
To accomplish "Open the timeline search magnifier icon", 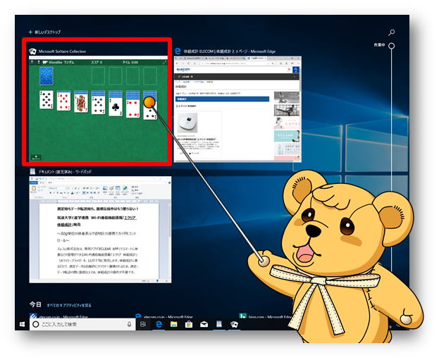I will click(x=391, y=32).
